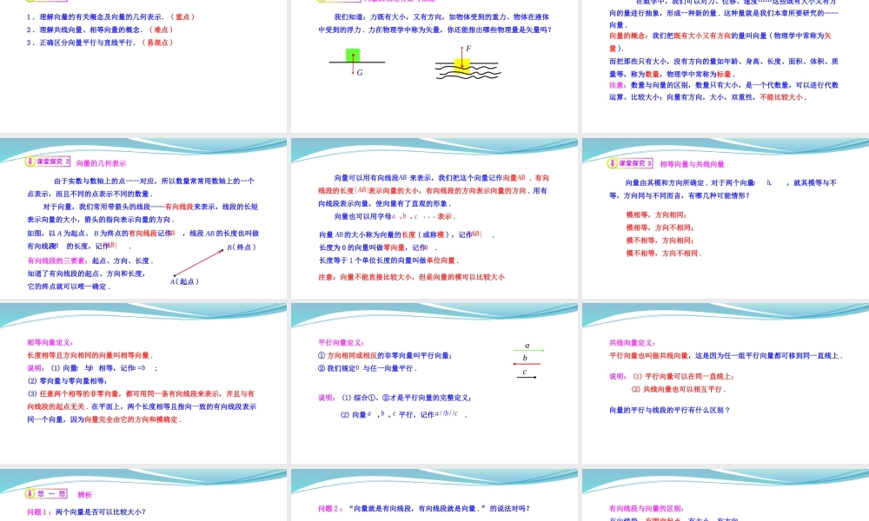
Task: Click the 辨析 label next to 想一想
Action: click(x=85, y=493)
